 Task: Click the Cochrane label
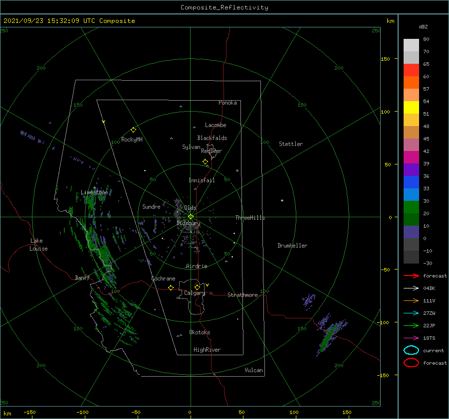pos(163,279)
